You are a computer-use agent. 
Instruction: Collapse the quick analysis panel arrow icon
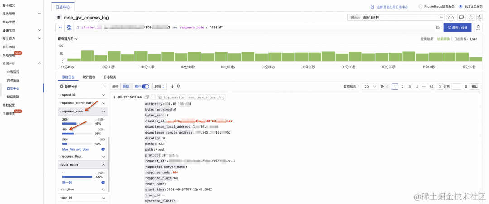tap(62, 87)
